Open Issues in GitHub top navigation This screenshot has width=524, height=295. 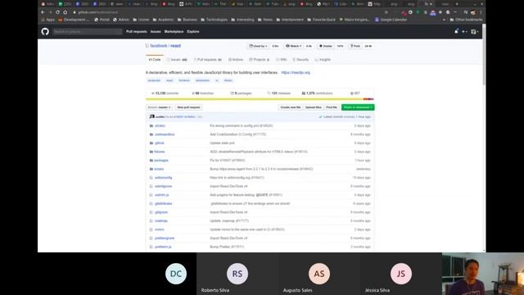tap(156, 31)
